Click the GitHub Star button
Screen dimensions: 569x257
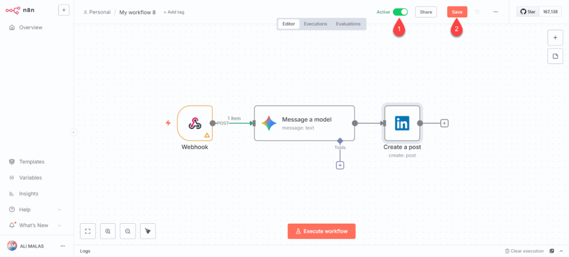coord(528,12)
